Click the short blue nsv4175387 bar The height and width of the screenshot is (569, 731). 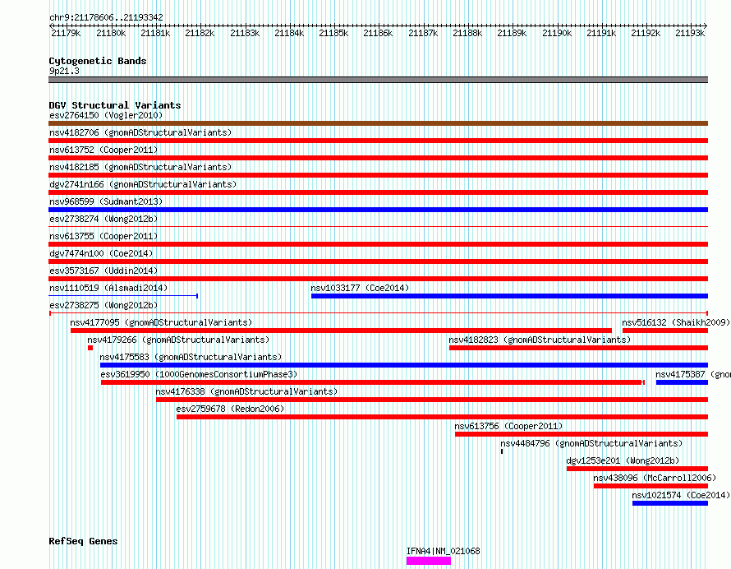pyautogui.click(x=682, y=382)
